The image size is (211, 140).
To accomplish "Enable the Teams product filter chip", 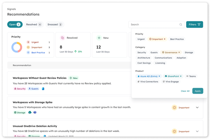I will (x=191, y=76).
